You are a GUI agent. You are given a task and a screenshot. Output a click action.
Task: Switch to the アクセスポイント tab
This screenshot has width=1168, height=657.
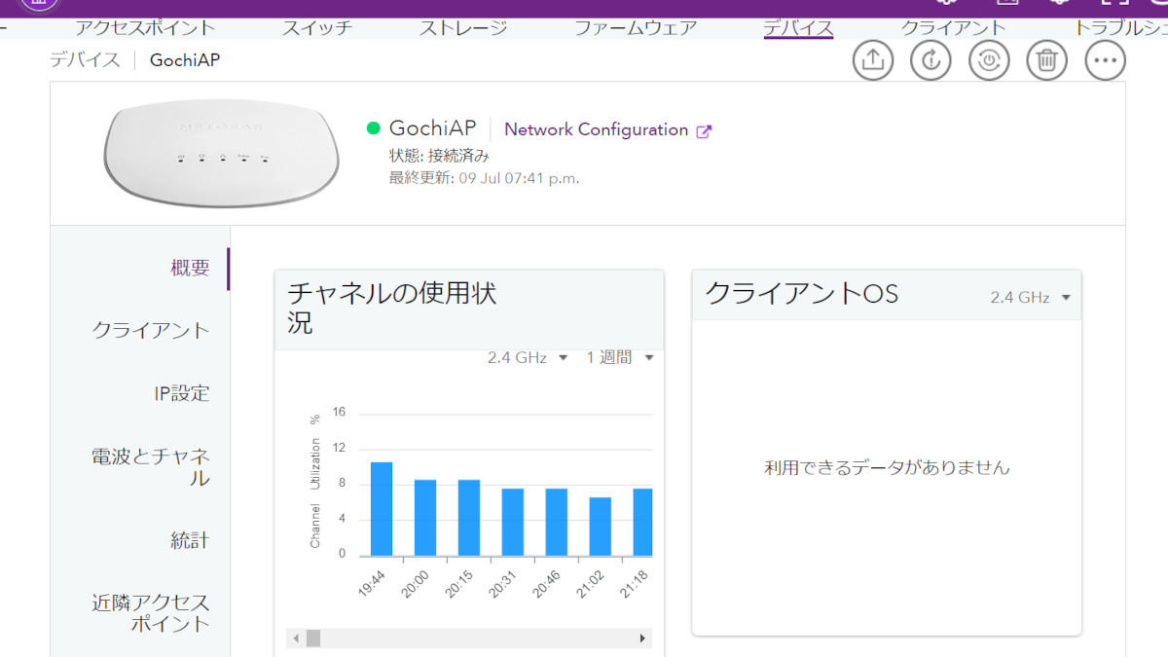point(145,28)
